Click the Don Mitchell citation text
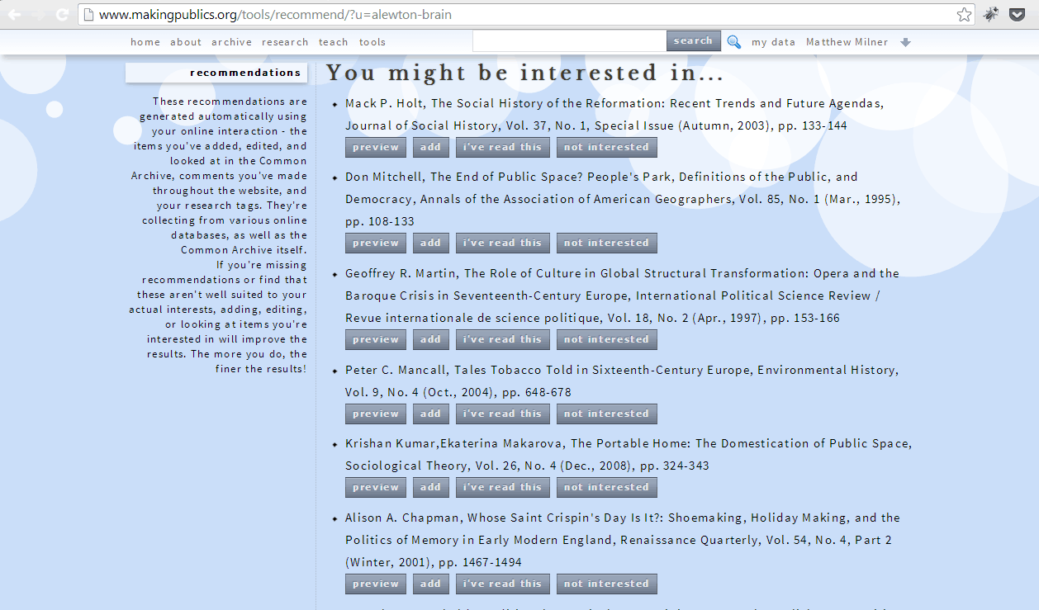 (623, 199)
